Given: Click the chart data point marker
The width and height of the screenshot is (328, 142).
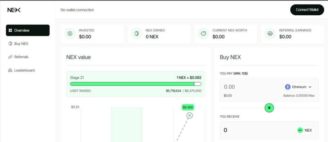Looking at the screenshot, I should (x=190, y=116).
